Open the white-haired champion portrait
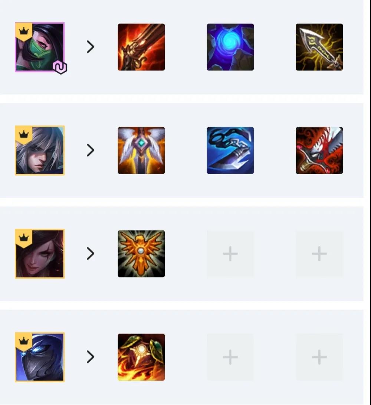Image resolution: width=371 pixels, height=405 pixels. point(40,150)
